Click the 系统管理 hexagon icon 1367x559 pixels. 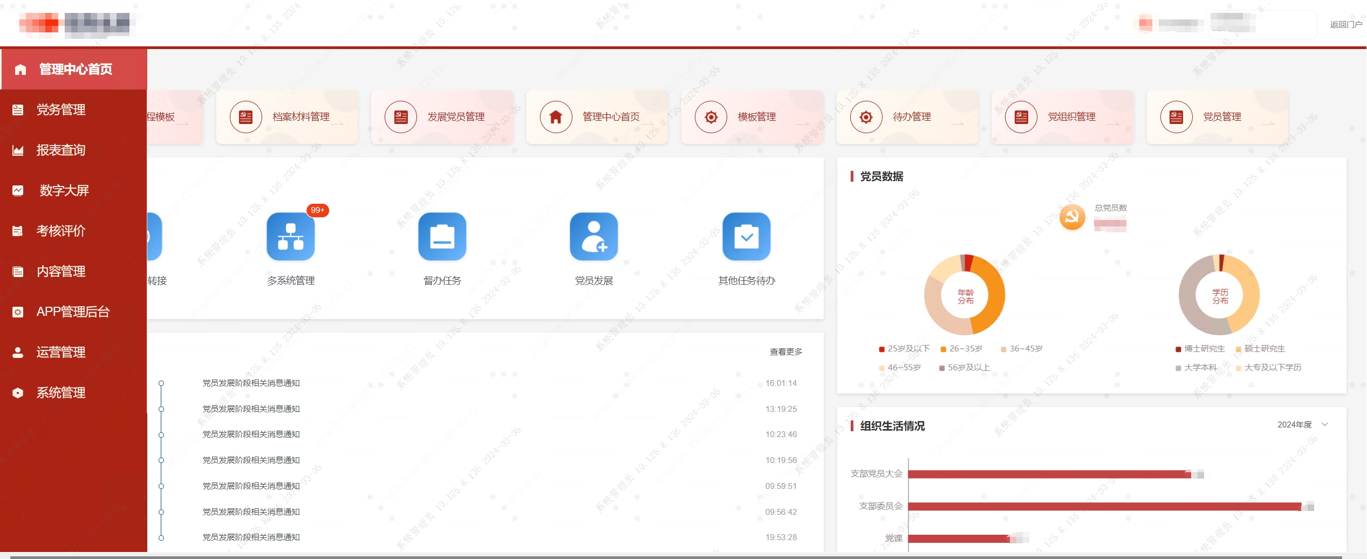click(x=18, y=393)
